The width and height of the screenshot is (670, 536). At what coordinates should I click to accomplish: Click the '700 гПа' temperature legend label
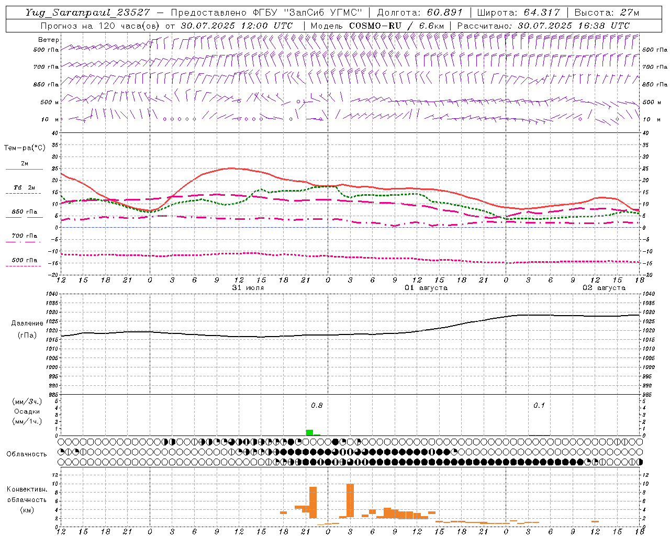[25, 236]
